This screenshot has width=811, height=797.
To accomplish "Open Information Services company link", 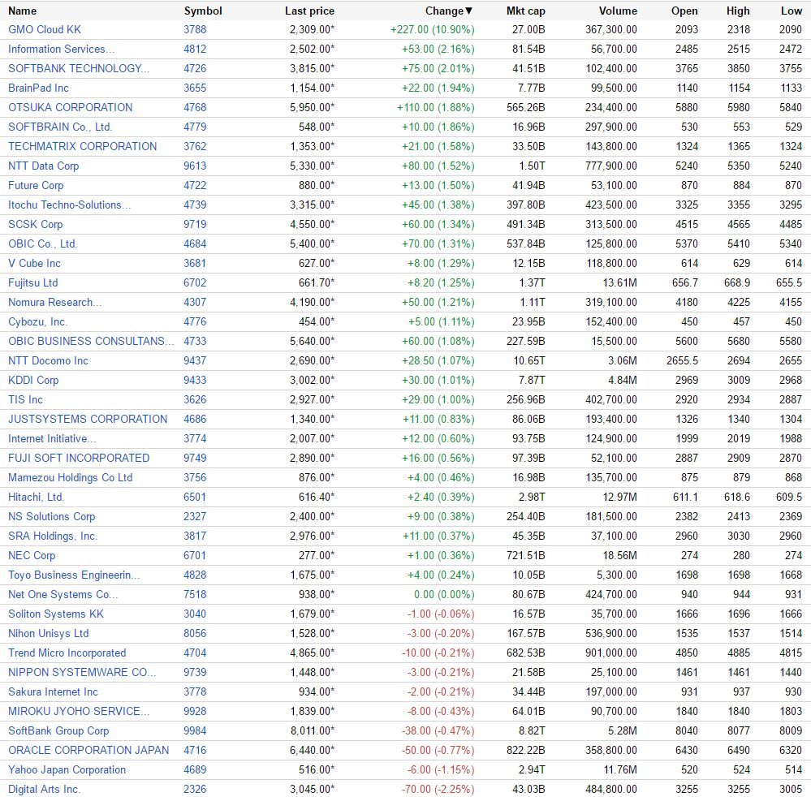I will [62, 50].
